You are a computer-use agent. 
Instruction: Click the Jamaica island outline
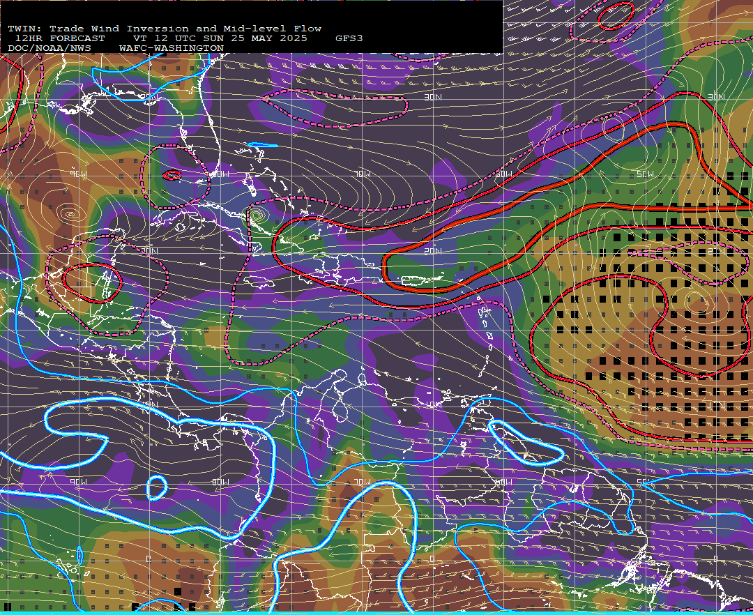pos(259,281)
